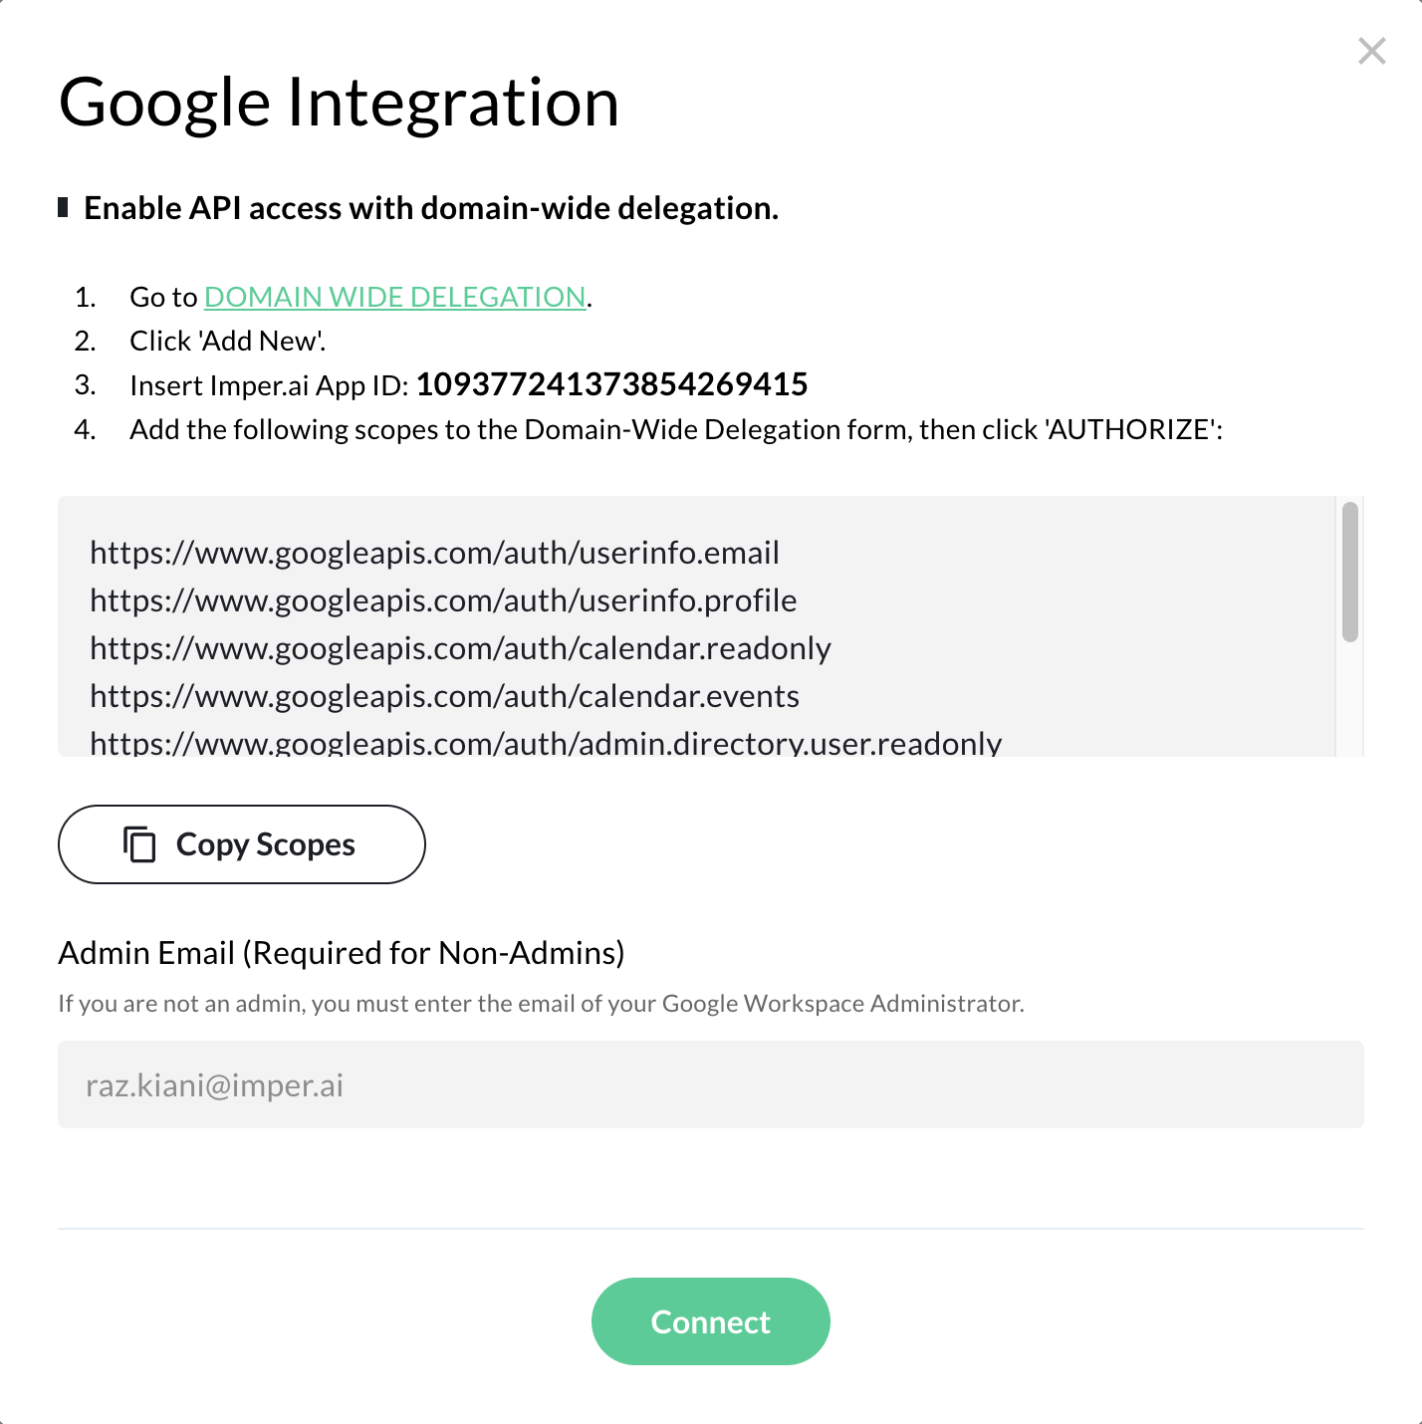Image resolution: width=1422 pixels, height=1424 pixels.
Task: Click the Imper.ai App ID number
Action: (x=611, y=384)
